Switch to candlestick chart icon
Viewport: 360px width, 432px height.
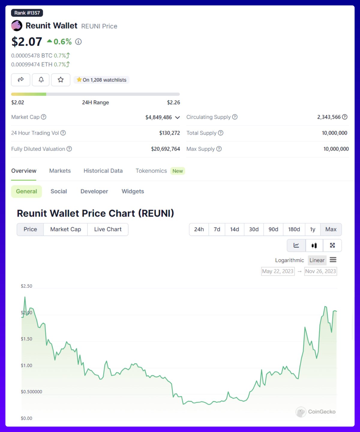[314, 245]
